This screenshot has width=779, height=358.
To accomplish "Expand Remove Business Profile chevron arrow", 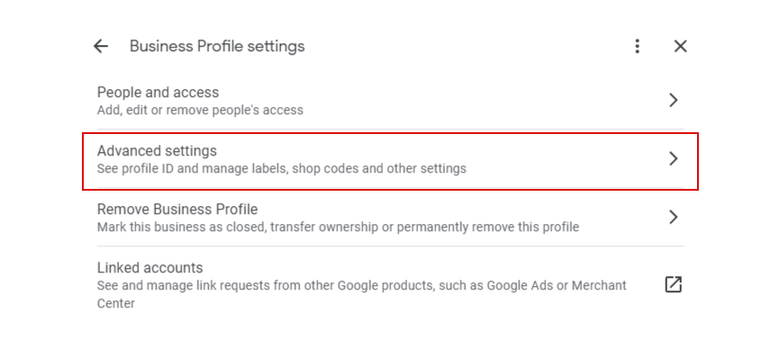I will (x=673, y=217).
